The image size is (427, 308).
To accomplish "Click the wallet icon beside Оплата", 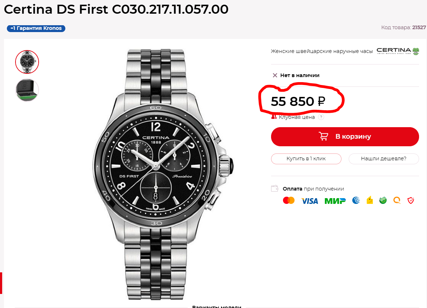I will click(275, 188).
